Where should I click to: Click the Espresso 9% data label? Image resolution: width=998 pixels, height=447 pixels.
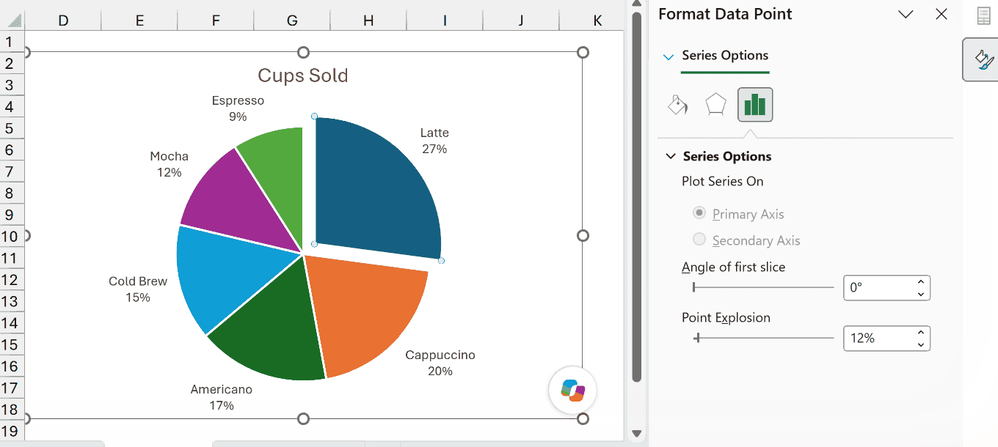point(238,108)
